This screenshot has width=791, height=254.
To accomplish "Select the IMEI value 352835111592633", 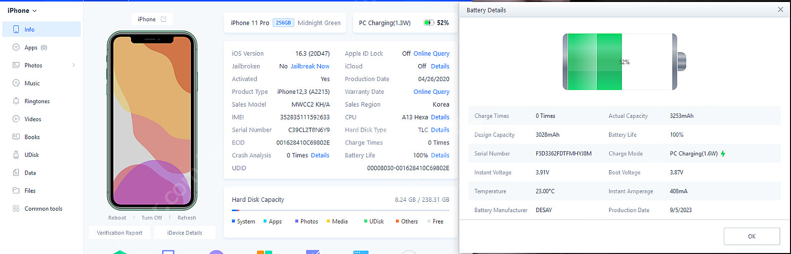I will point(305,117).
